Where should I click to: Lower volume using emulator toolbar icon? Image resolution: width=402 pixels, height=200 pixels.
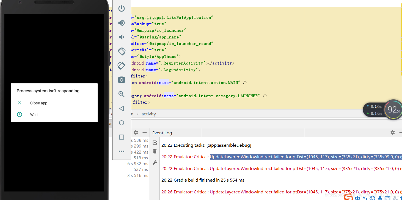click(x=122, y=37)
